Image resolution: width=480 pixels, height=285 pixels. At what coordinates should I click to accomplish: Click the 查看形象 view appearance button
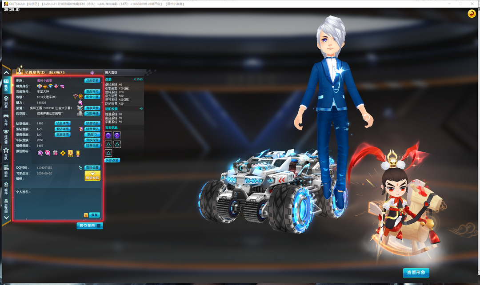[416, 273]
